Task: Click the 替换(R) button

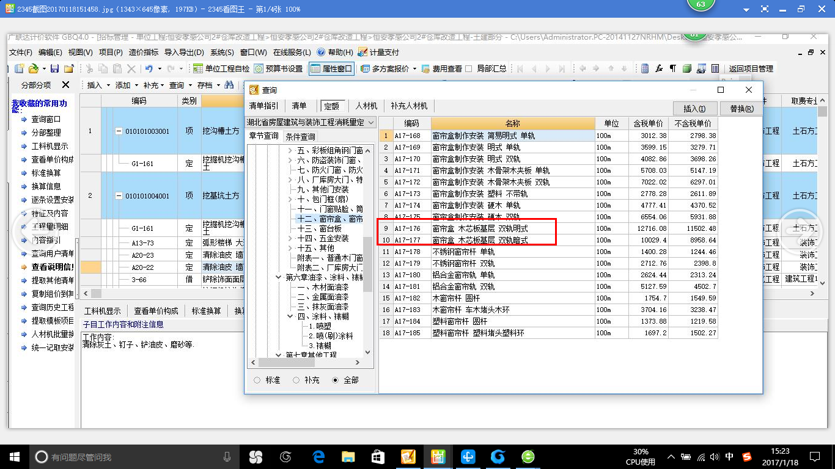Action: [x=741, y=109]
